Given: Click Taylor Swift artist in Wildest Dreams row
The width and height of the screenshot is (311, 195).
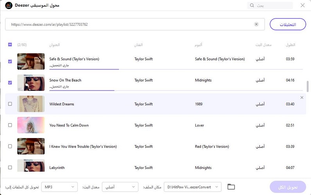Looking at the screenshot, I should [144, 104].
